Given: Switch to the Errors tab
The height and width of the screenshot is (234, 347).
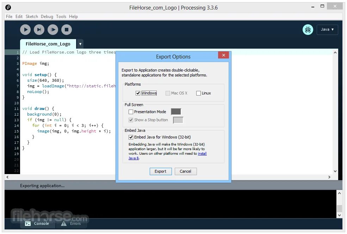Looking at the screenshot, I should coord(71,223).
